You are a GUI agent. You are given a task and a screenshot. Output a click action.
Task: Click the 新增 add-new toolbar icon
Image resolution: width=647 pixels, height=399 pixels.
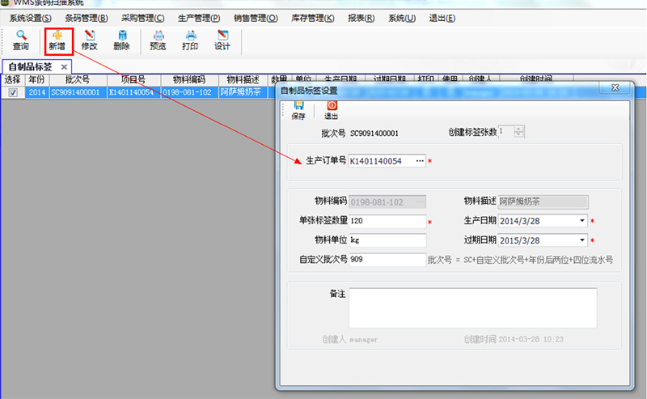58,40
